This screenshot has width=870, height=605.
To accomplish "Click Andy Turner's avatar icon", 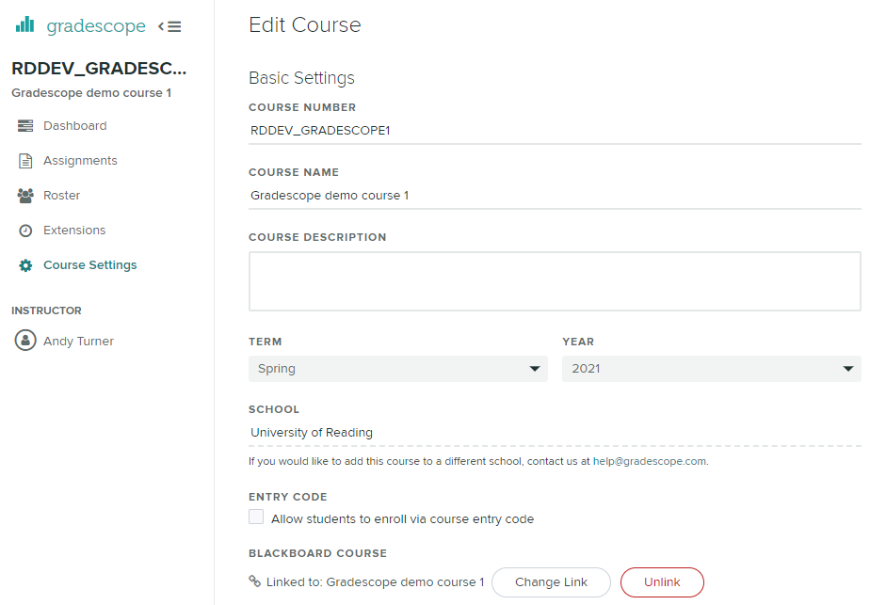I will (x=25, y=341).
